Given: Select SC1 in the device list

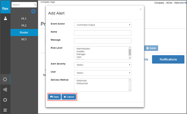Looking at the screenshot, I should coord(24,39).
